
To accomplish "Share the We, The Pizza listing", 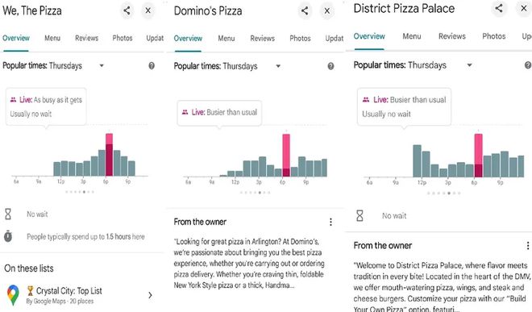I will tap(127, 10).
